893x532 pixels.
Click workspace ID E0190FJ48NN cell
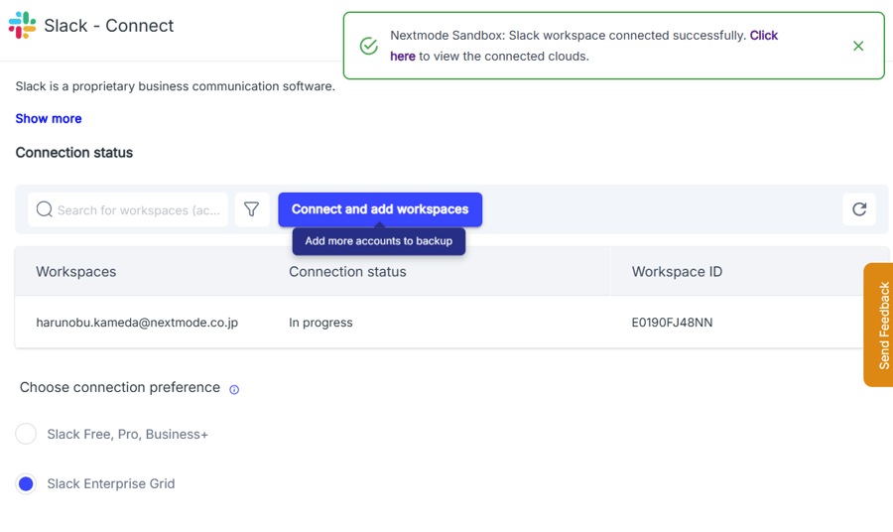672,323
